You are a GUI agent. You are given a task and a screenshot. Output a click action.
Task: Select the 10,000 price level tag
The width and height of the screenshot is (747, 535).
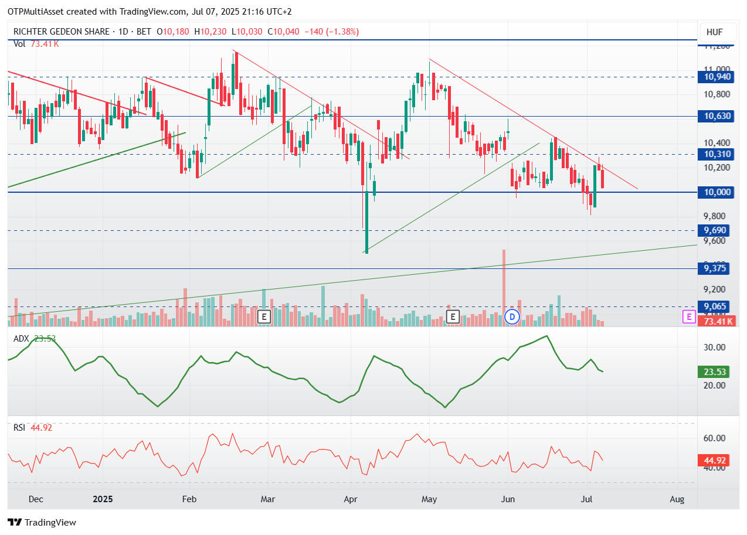click(x=716, y=192)
